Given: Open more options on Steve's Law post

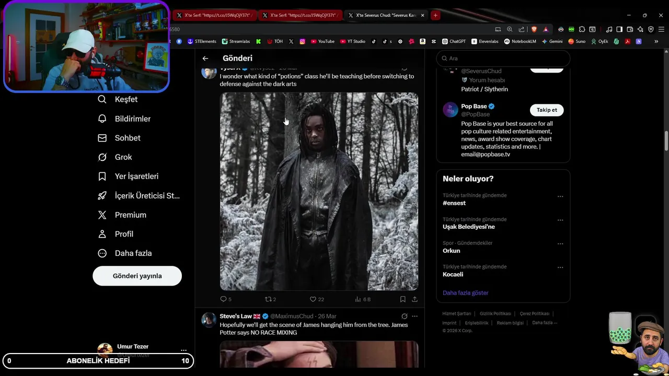Looking at the screenshot, I should click(x=414, y=316).
